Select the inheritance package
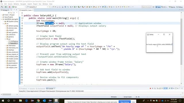Viewport: 184px width, 103px height. coord(11,45)
